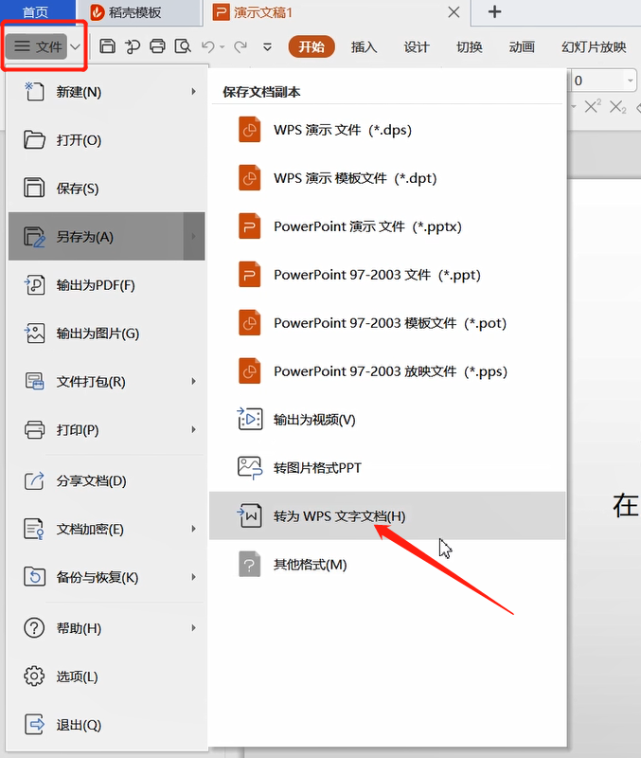The height and width of the screenshot is (758, 641).
Task: Open 选项(L) settings entry
Action: pos(107,677)
